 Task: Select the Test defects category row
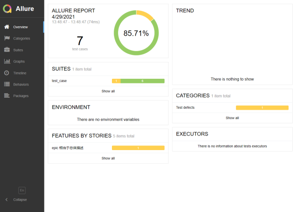(232, 107)
